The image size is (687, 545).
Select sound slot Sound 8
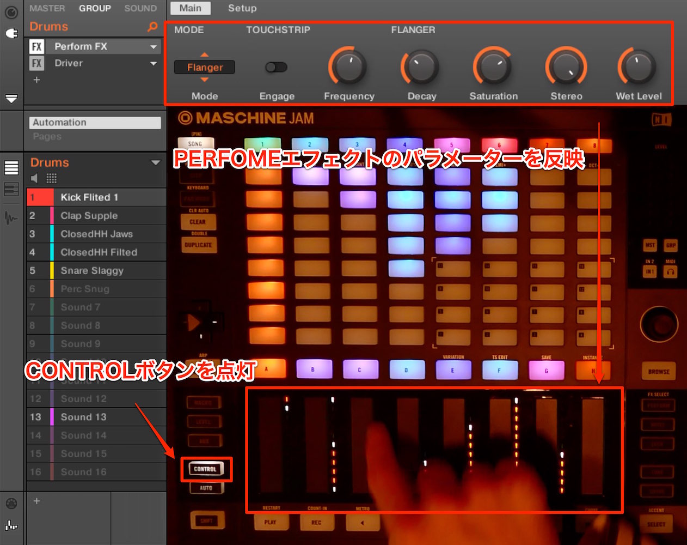[96, 325]
